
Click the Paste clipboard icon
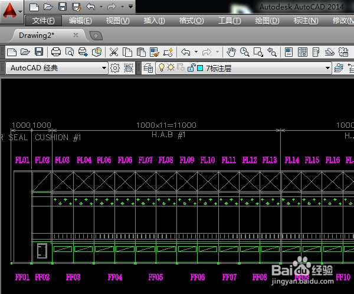click(141, 52)
